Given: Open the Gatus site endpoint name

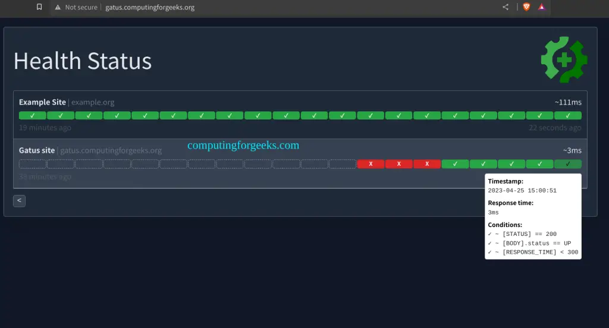Looking at the screenshot, I should [37, 150].
